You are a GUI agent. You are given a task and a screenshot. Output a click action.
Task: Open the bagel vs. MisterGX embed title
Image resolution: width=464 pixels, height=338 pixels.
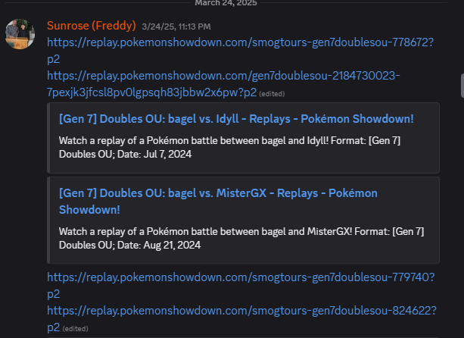(218, 202)
